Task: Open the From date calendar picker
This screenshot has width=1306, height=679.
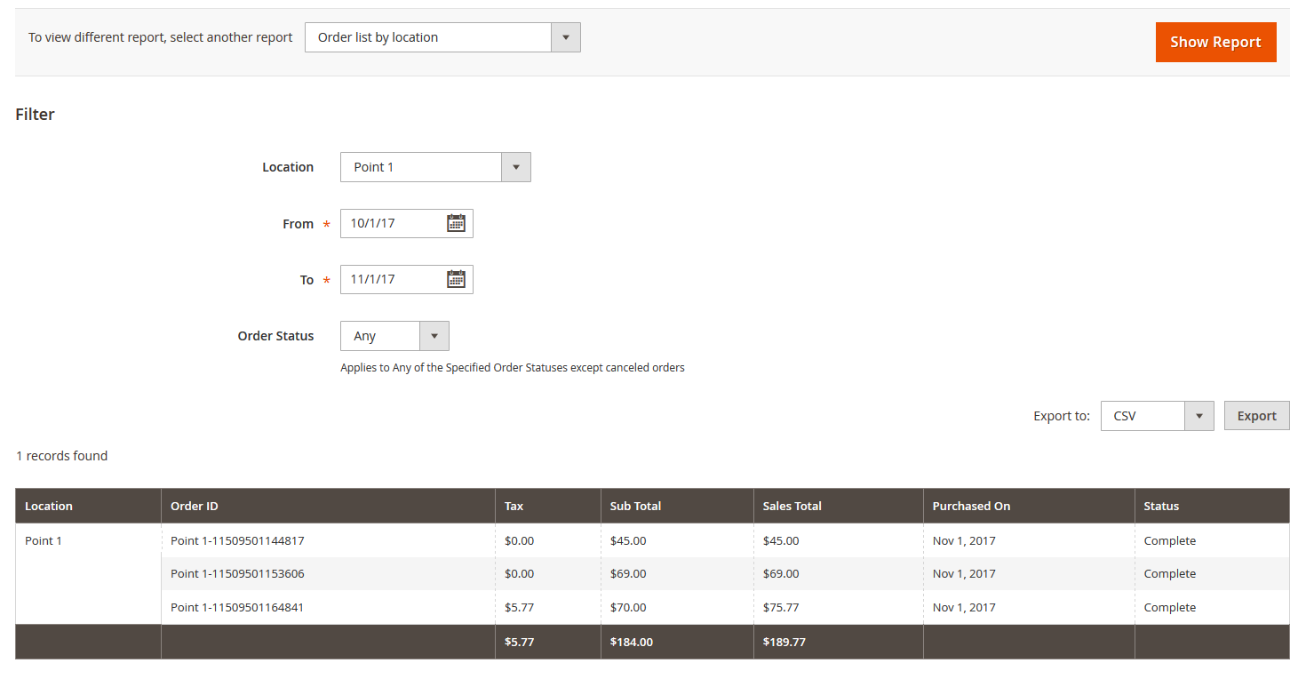Action: 456,223
